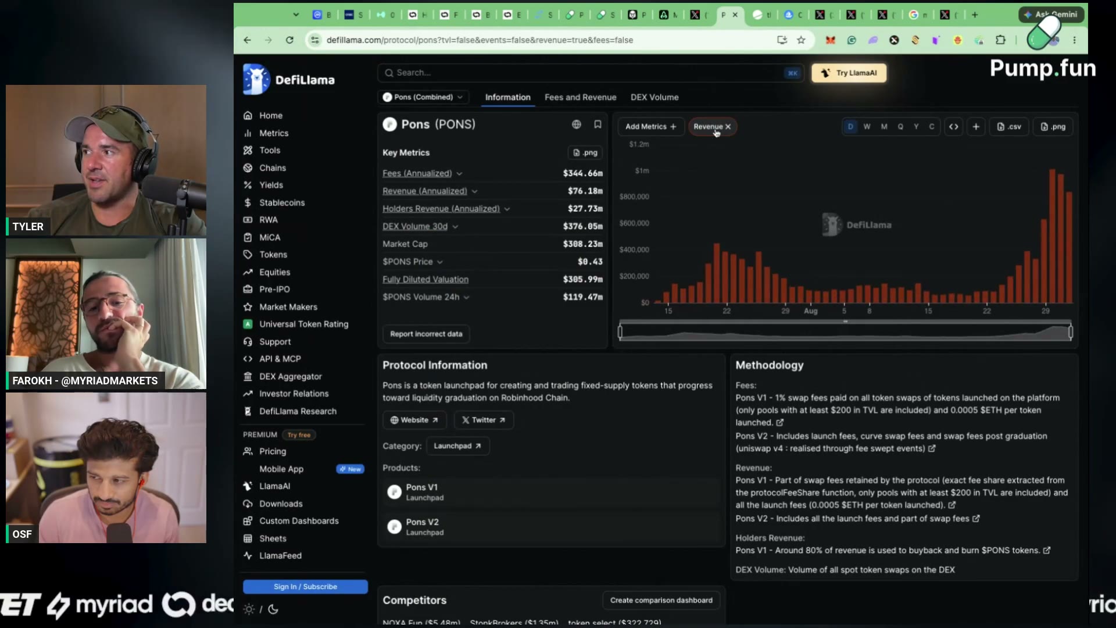This screenshot has width=1116, height=628.
Task: Expand Fees (Annualized) metric
Action: (459, 173)
